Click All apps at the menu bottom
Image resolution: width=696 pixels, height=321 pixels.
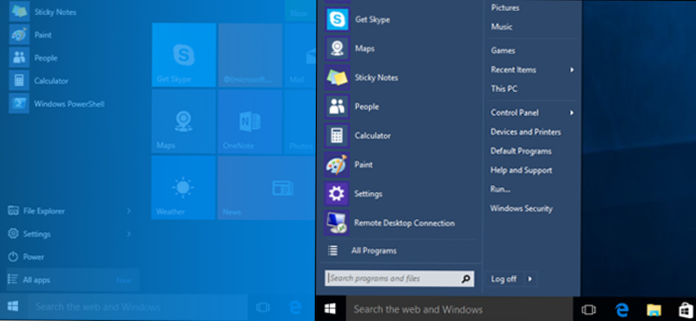[37, 280]
